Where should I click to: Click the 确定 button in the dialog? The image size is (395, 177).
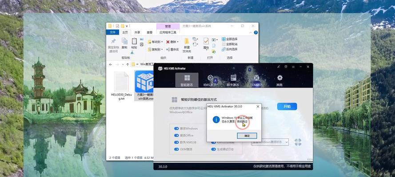pyautogui.click(x=247, y=136)
